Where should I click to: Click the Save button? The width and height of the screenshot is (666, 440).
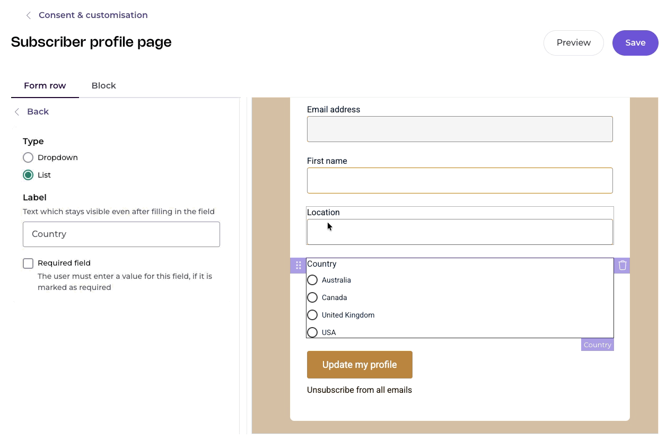click(x=635, y=43)
